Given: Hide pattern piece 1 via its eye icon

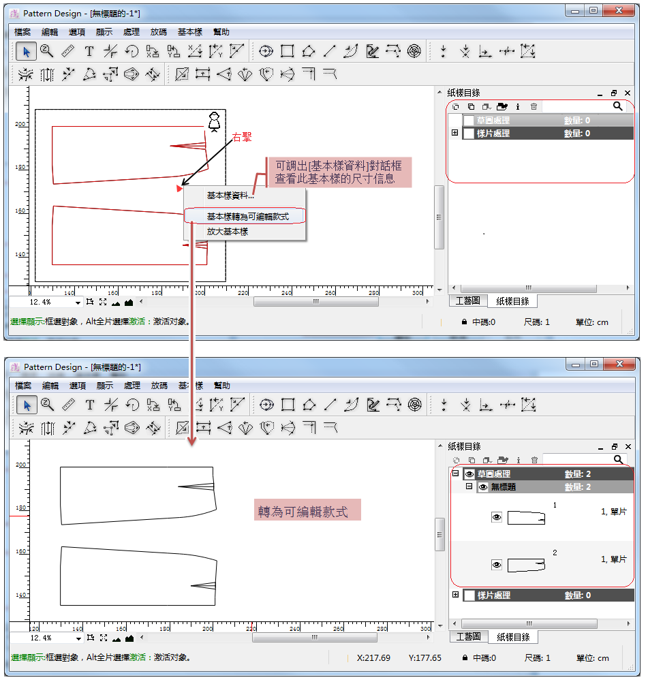Looking at the screenshot, I should (497, 518).
